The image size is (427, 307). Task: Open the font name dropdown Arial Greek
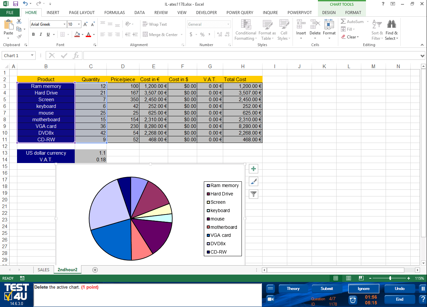pos(64,24)
